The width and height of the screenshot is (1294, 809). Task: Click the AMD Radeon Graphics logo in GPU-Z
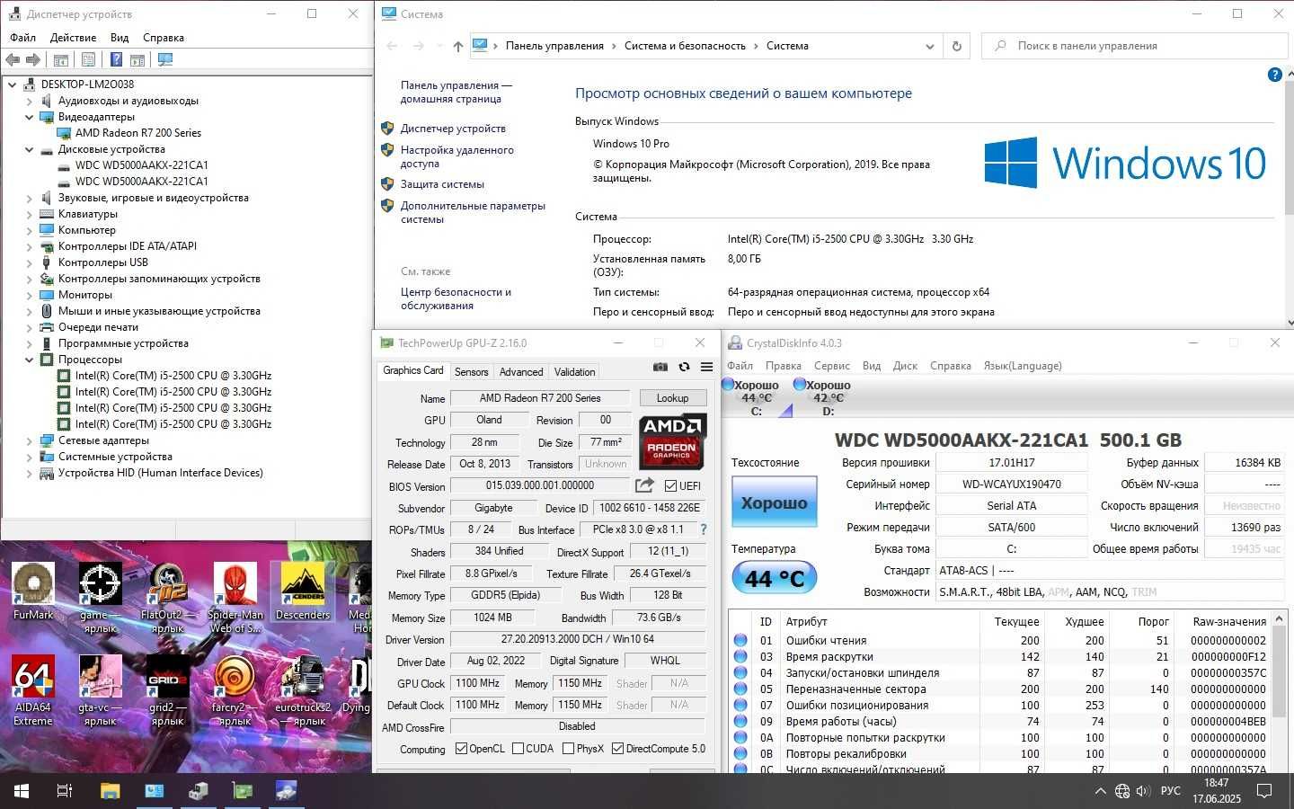point(672,440)
